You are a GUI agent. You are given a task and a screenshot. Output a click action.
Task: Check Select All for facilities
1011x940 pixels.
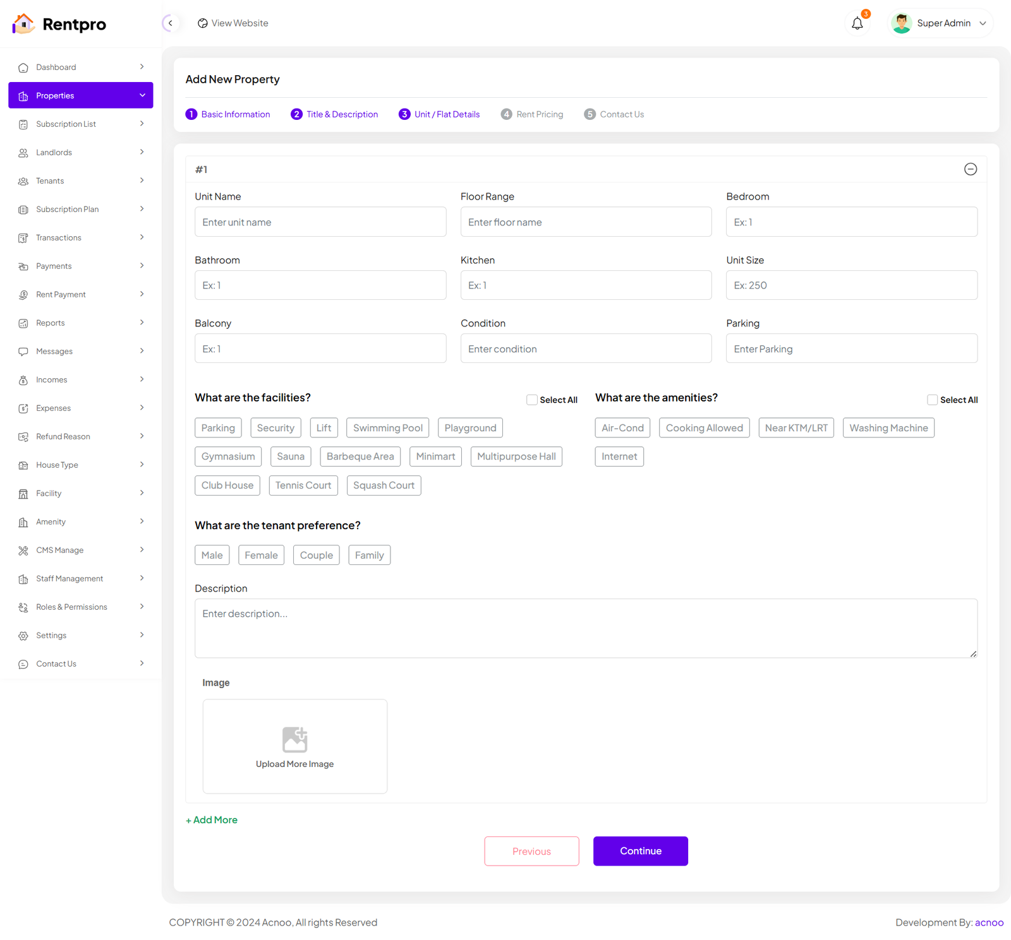coord(532,400)
